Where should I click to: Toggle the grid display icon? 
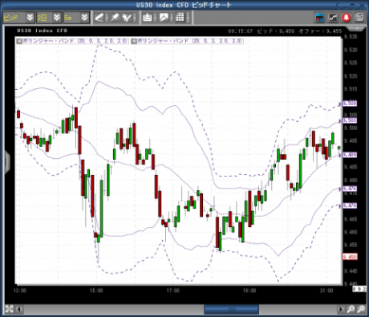pos(180,18)
